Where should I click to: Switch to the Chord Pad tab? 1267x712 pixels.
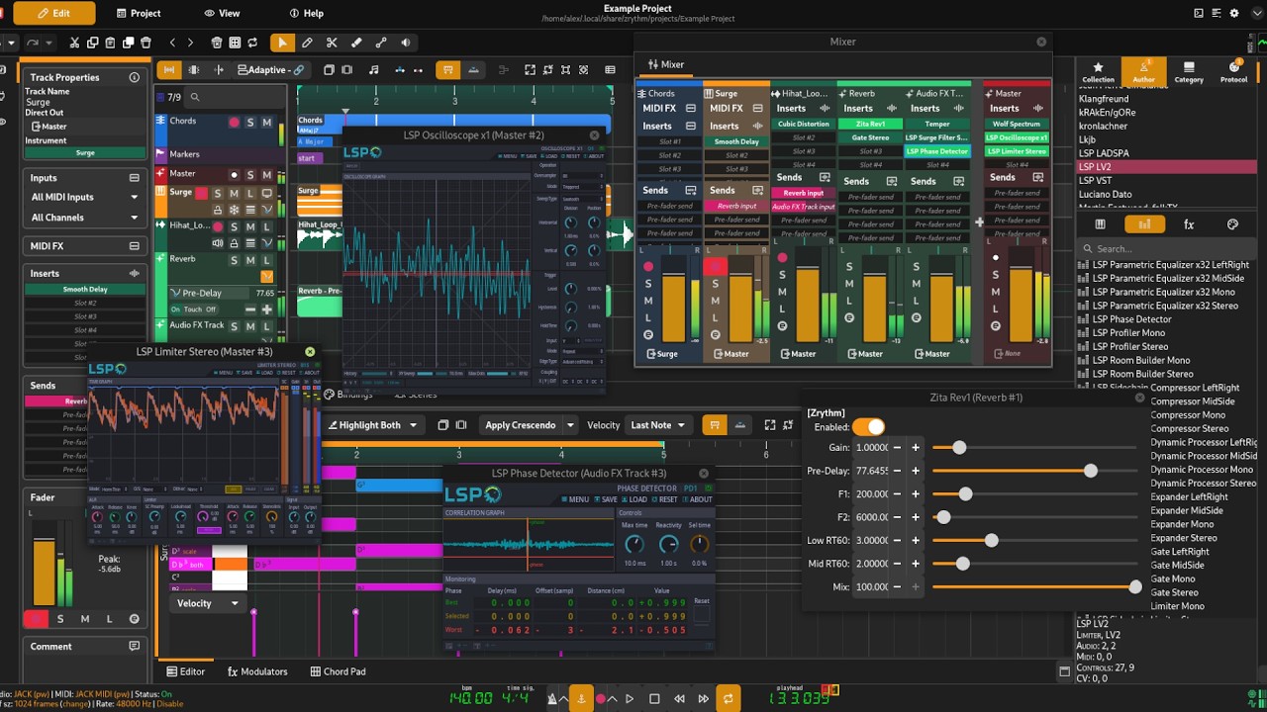tap(337, 671)
